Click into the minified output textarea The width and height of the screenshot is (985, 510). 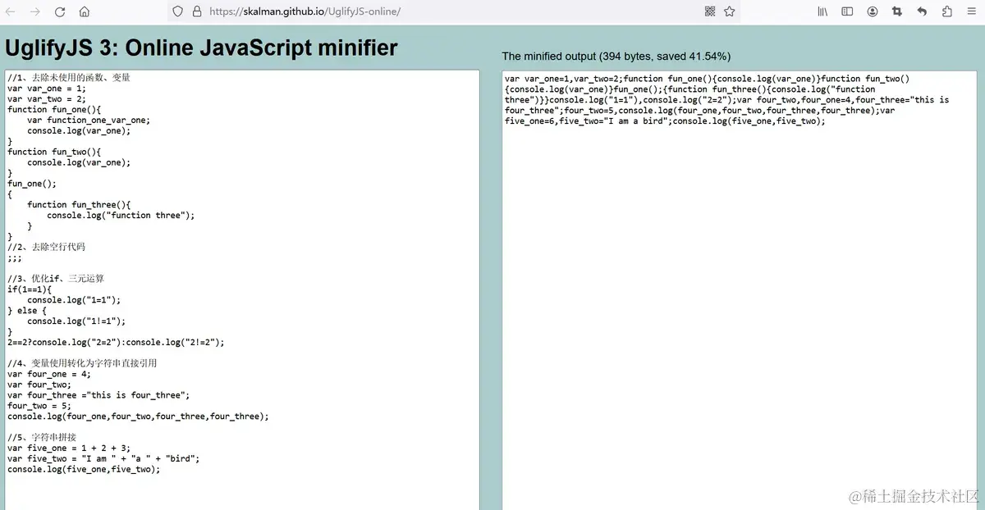(740, 290)
